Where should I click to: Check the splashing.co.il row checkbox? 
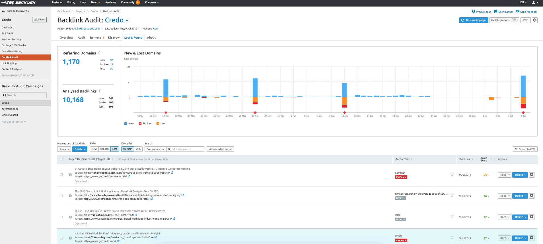pos(61,217)
